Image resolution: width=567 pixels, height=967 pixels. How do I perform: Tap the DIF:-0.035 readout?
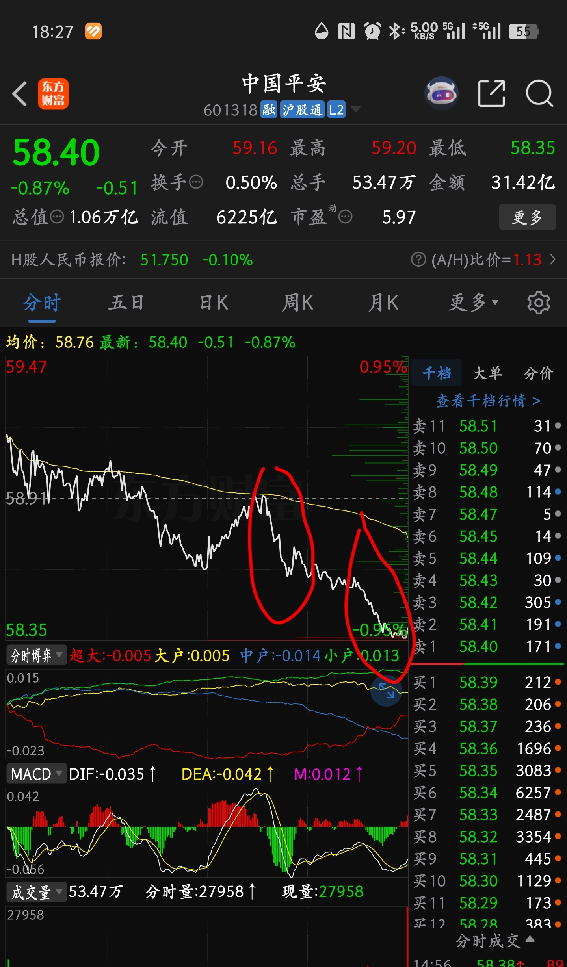[113, 774]
